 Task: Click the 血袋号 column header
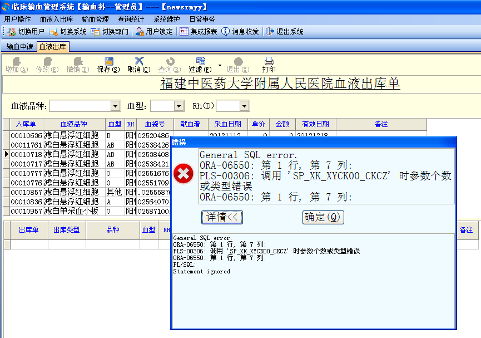155,124
